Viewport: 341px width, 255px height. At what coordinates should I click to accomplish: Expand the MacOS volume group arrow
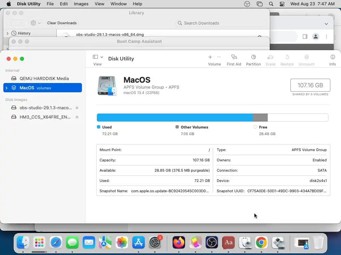[7, 88]
